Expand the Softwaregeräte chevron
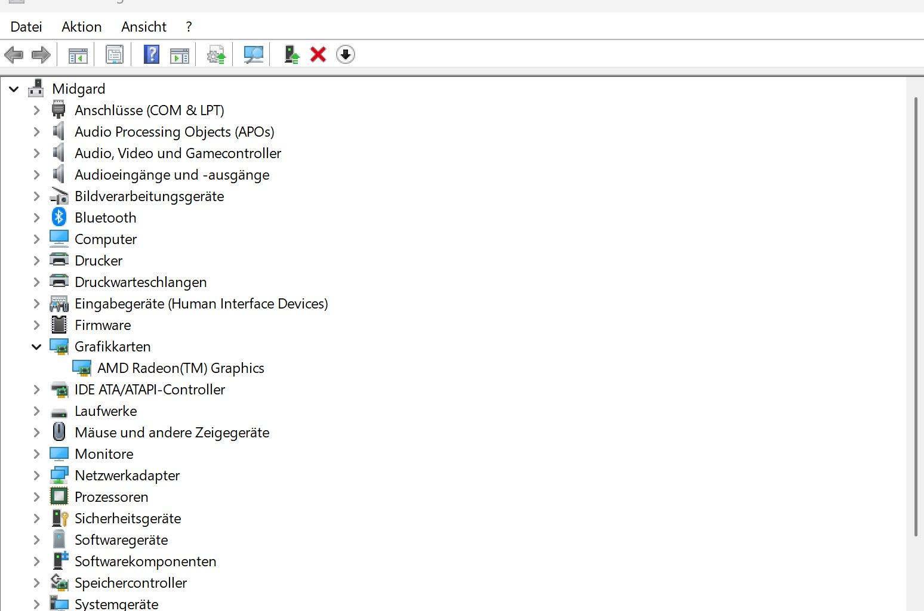This screenshot has width=924, height=611. [x=36, y=540]
